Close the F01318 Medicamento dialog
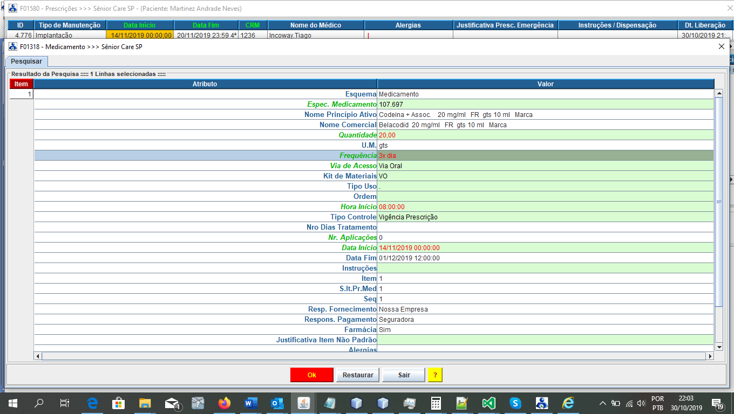Screen dimensions: 734x414 722,47
